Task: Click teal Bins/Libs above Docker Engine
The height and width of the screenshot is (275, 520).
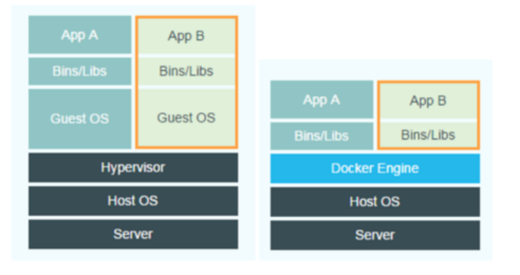Action: click(322, 136)
